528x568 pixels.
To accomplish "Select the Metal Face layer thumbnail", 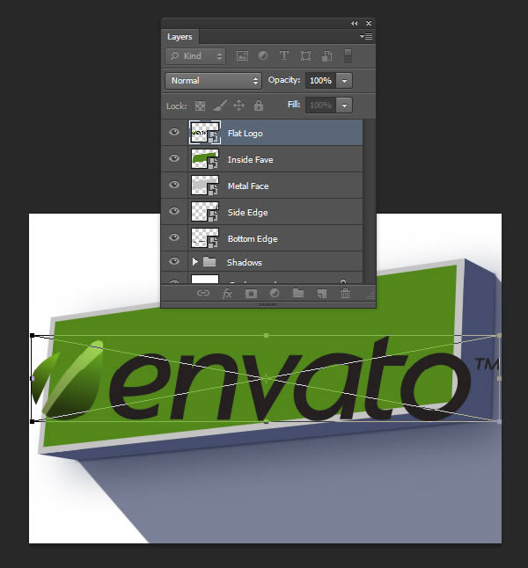I will (x=205, y=186).
